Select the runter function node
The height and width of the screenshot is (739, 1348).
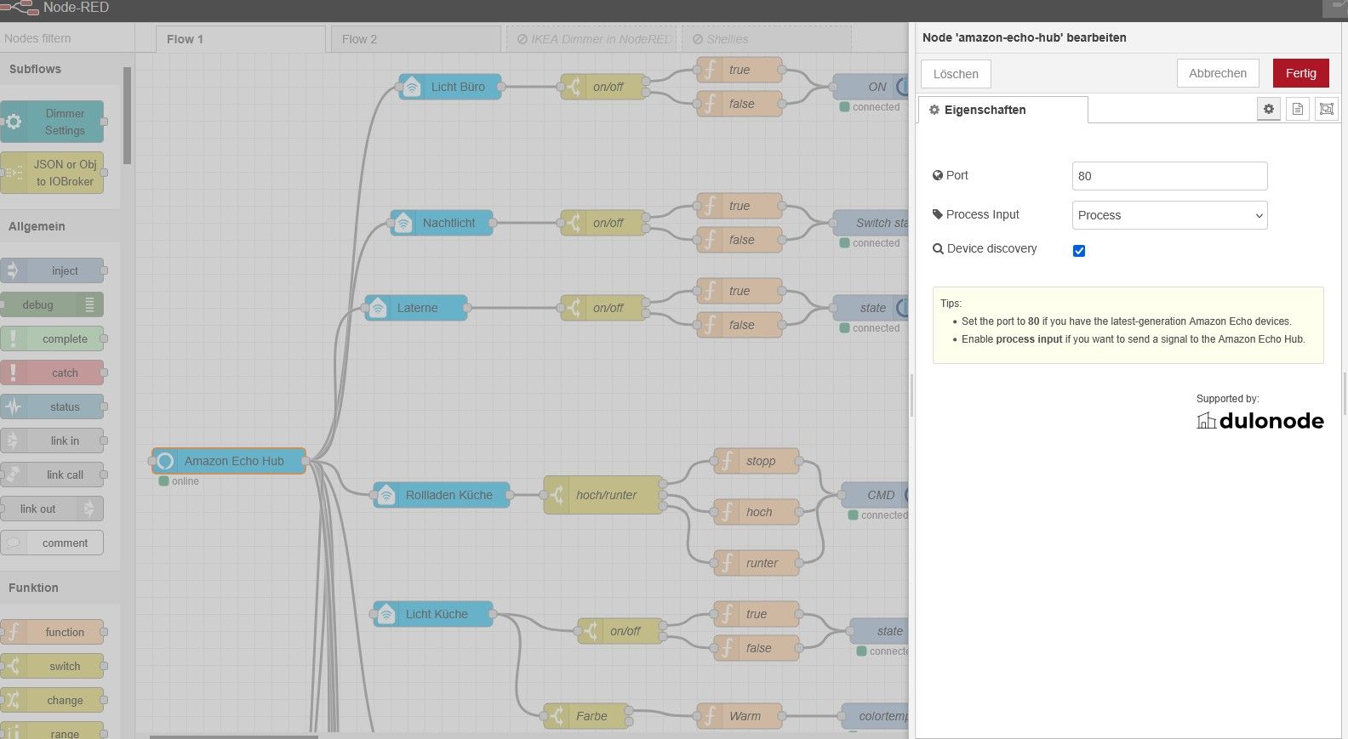pos(757,563)
